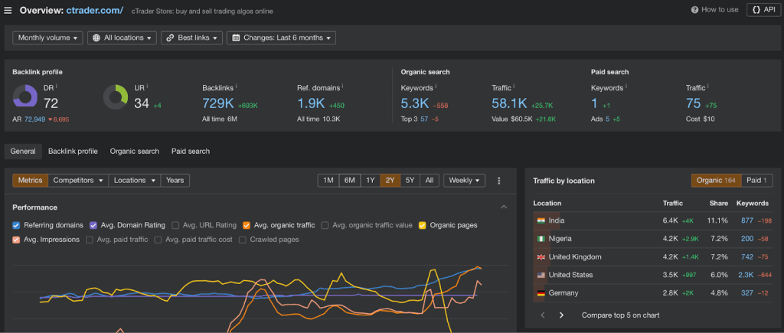Check Avg. paid traffic checkbox
Viewport: 784px width, 333px height.
[89, 240]
